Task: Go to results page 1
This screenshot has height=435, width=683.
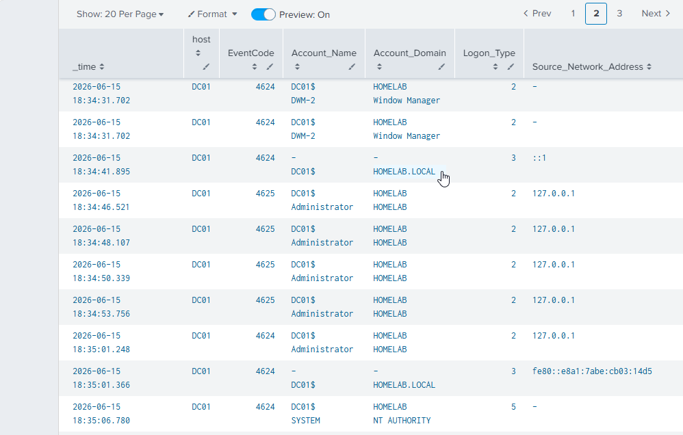Action: tap(574, 14)
